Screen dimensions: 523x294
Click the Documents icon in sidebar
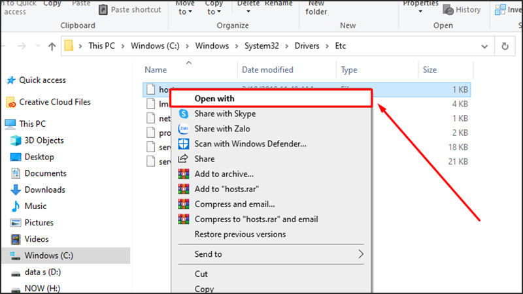pos(15,173)
